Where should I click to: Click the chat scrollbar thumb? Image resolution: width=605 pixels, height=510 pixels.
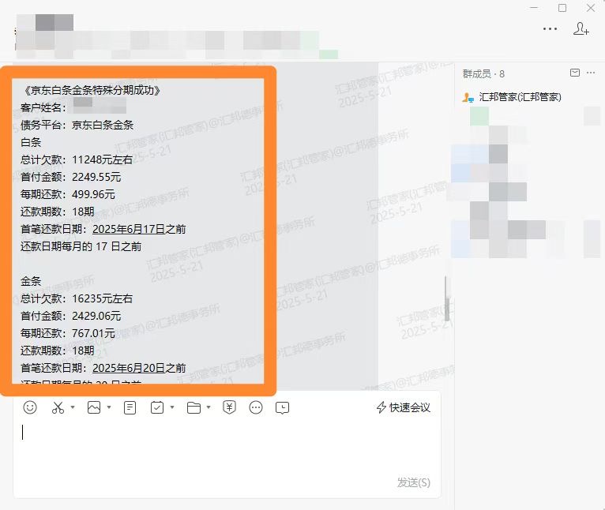point(447,298)
